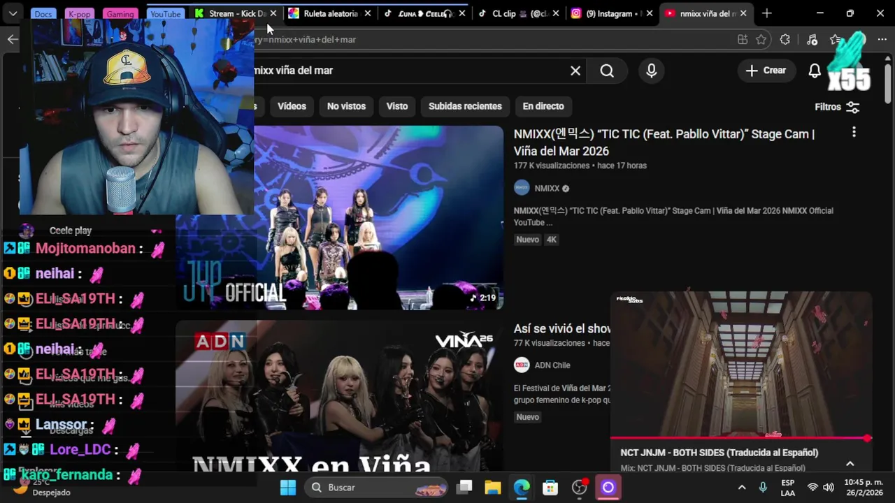Viewport: 895px width, 503px height.
Task: Select the Visto filter chip
Action: pos(397,106)
